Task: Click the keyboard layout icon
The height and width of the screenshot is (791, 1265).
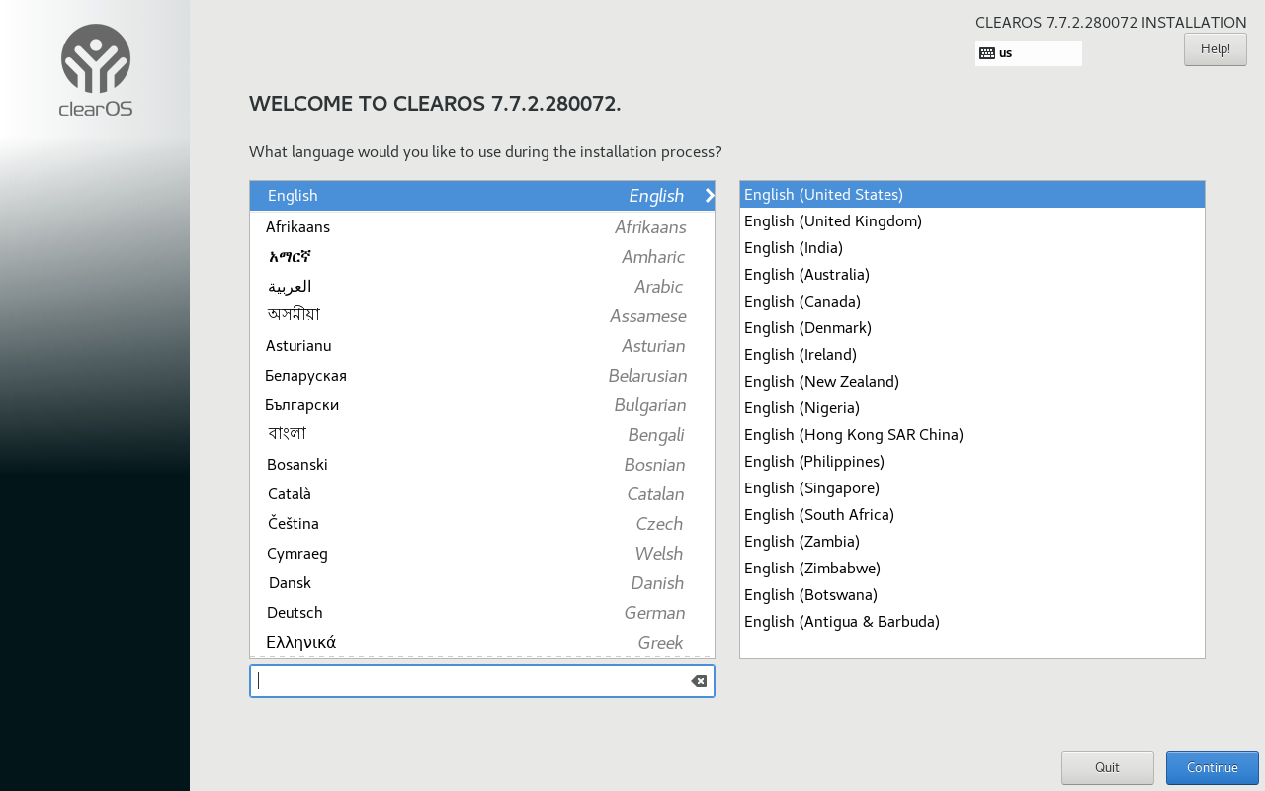Action: (986, 53)
